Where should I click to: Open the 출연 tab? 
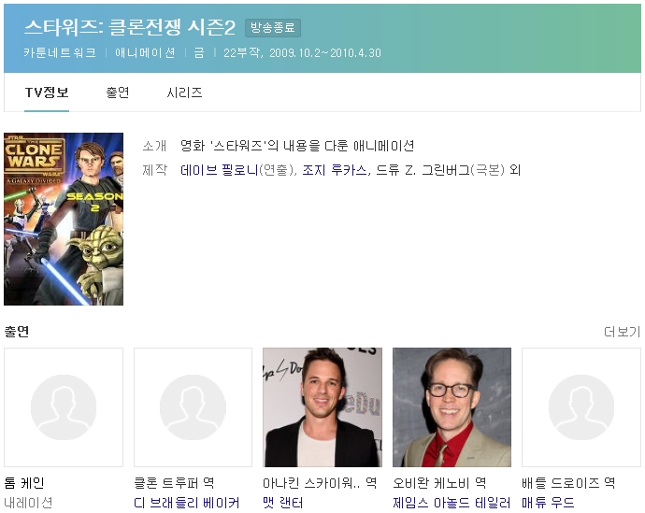coord(117,93)
